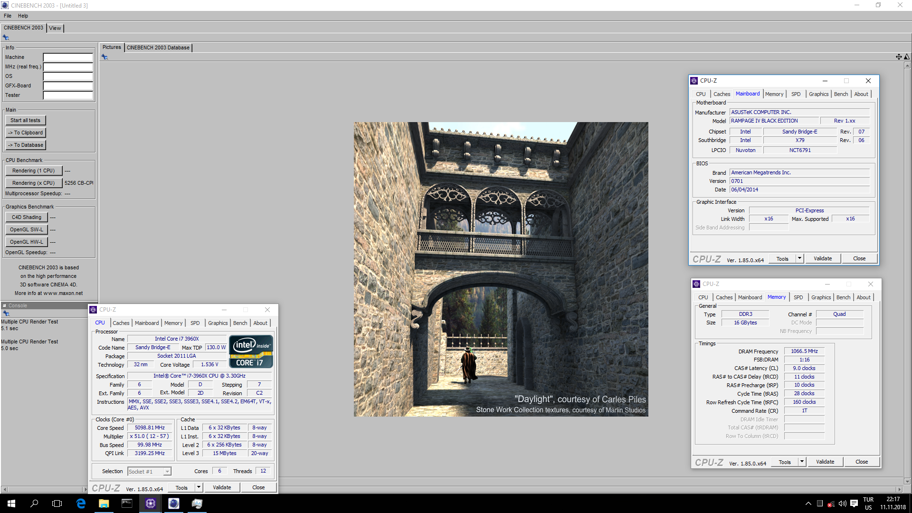Open CINEBENCH 2003 Database tab
912x513 pixels.
coord(158,47)
